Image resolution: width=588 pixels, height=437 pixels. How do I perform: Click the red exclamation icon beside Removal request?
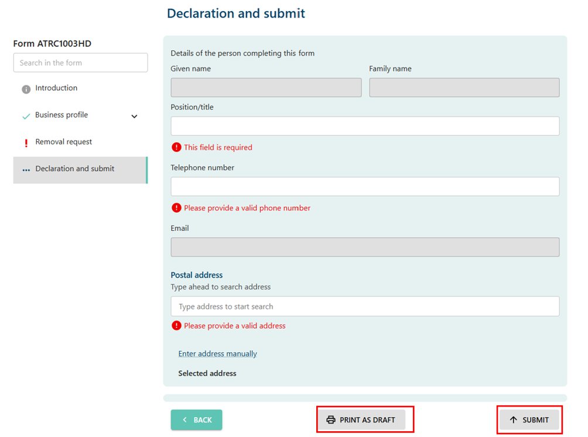(26, 142)
